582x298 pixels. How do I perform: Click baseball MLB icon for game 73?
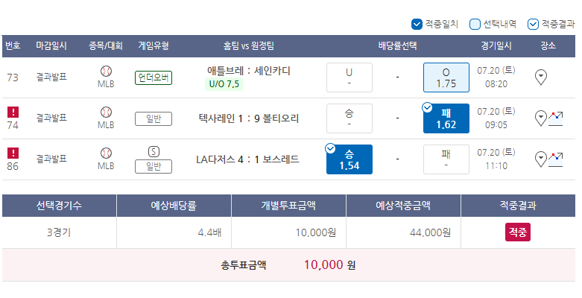(x=106, y=72)
